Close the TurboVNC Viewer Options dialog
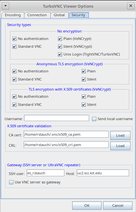 point(131,6)
